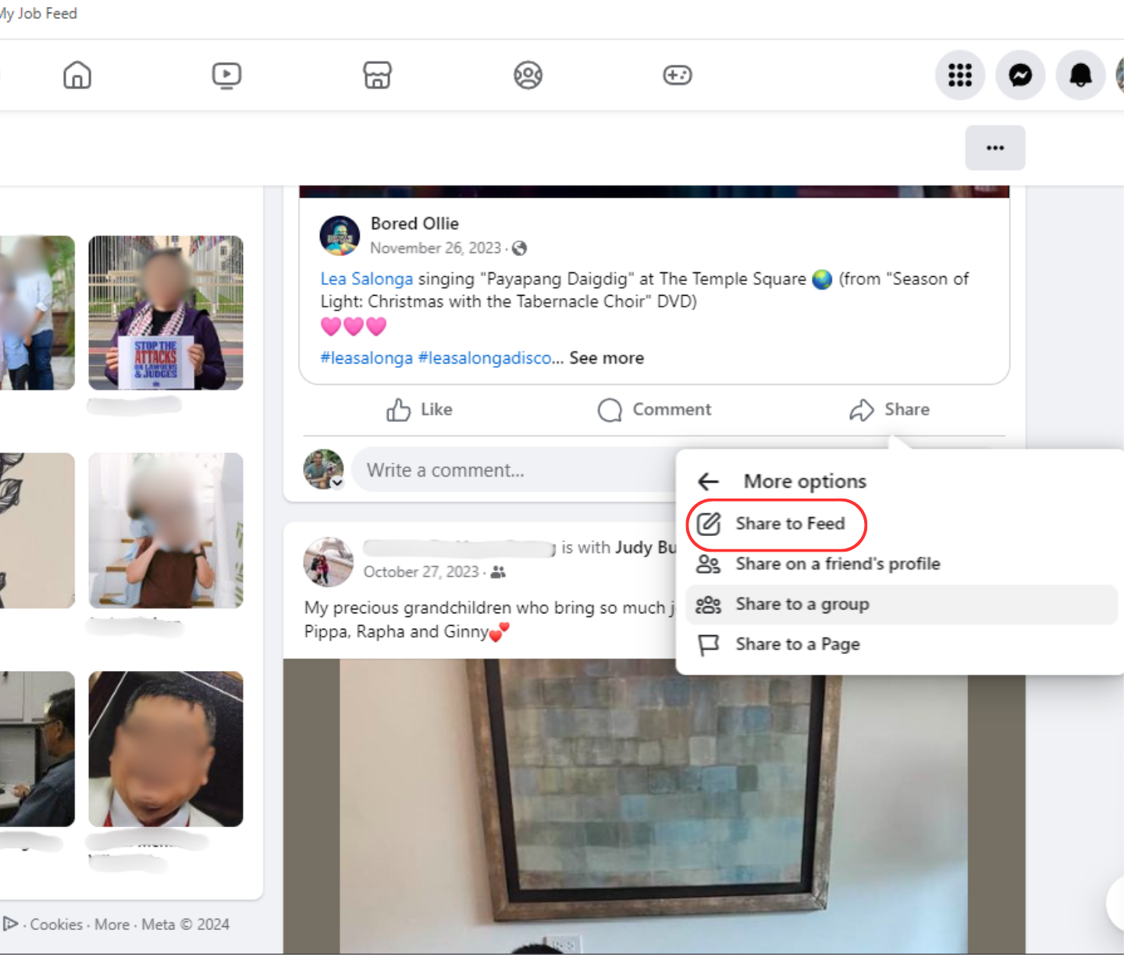Click the Bored Ollie profile picture
1124x955 pixels.
pyautogui.click(x=340, y=236)
